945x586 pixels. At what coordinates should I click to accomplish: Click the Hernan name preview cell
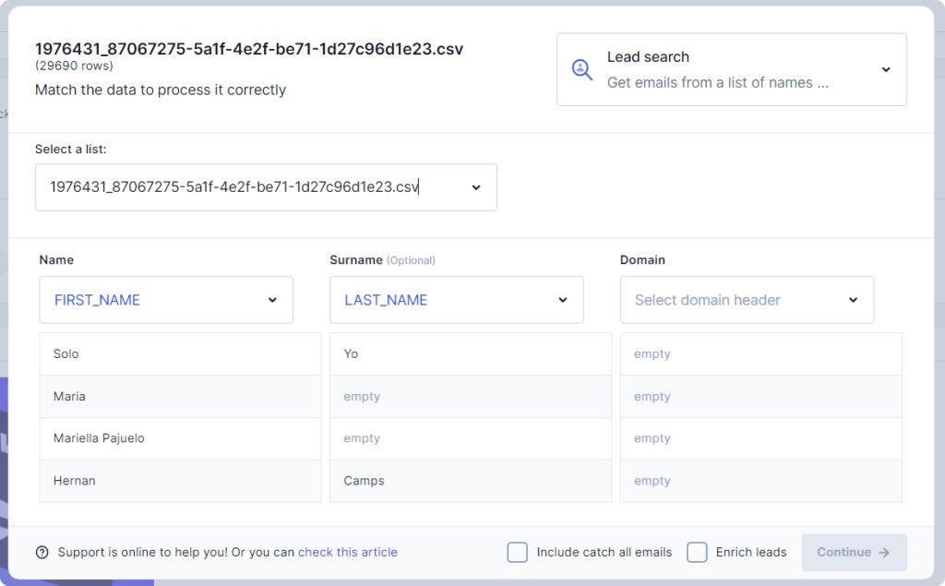180,481
